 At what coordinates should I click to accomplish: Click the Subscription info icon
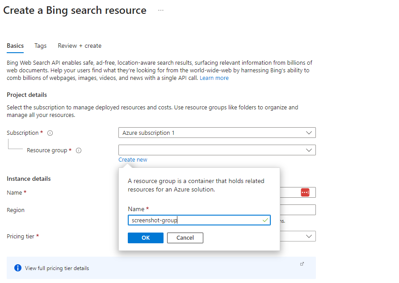[50, 133]
